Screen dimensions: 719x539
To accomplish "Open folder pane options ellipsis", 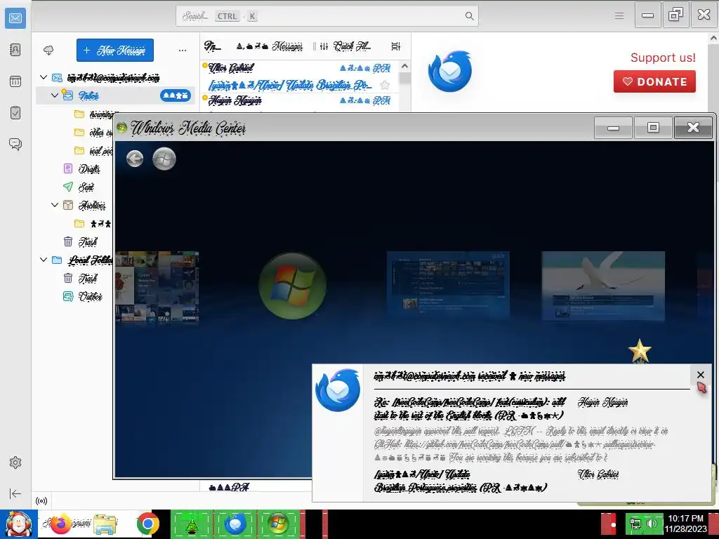I will coord(183,50).
